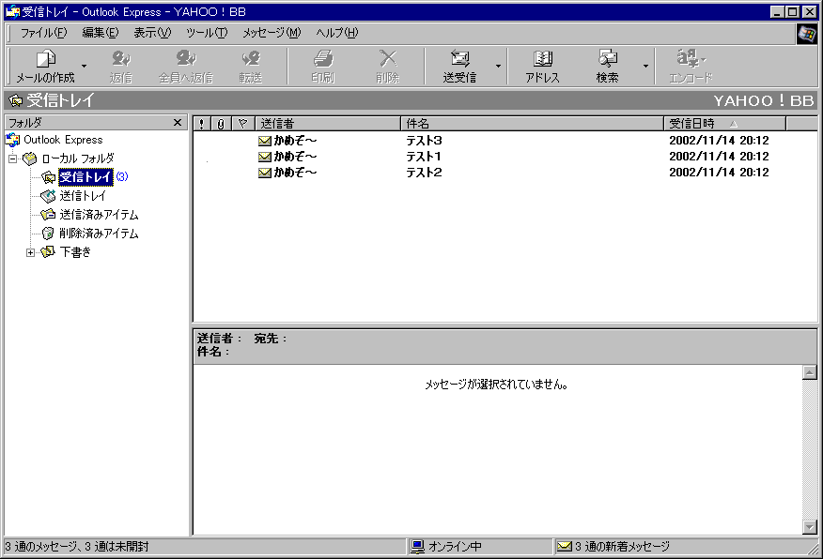Click the unread envelope icon for テスト1
The image size is (823, 559).
265,156
